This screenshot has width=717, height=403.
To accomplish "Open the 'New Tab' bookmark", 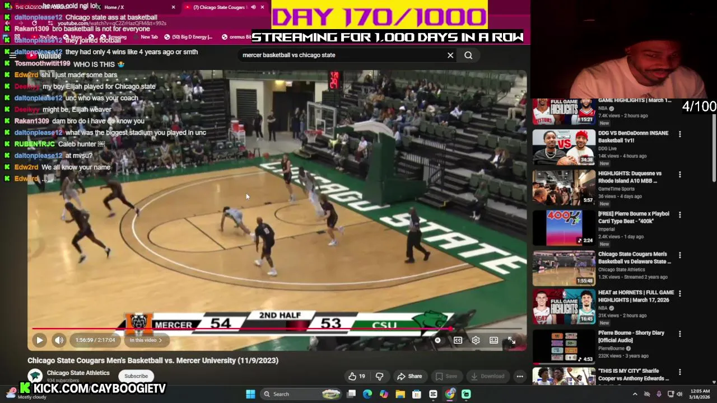I will (x=145, y=37).
